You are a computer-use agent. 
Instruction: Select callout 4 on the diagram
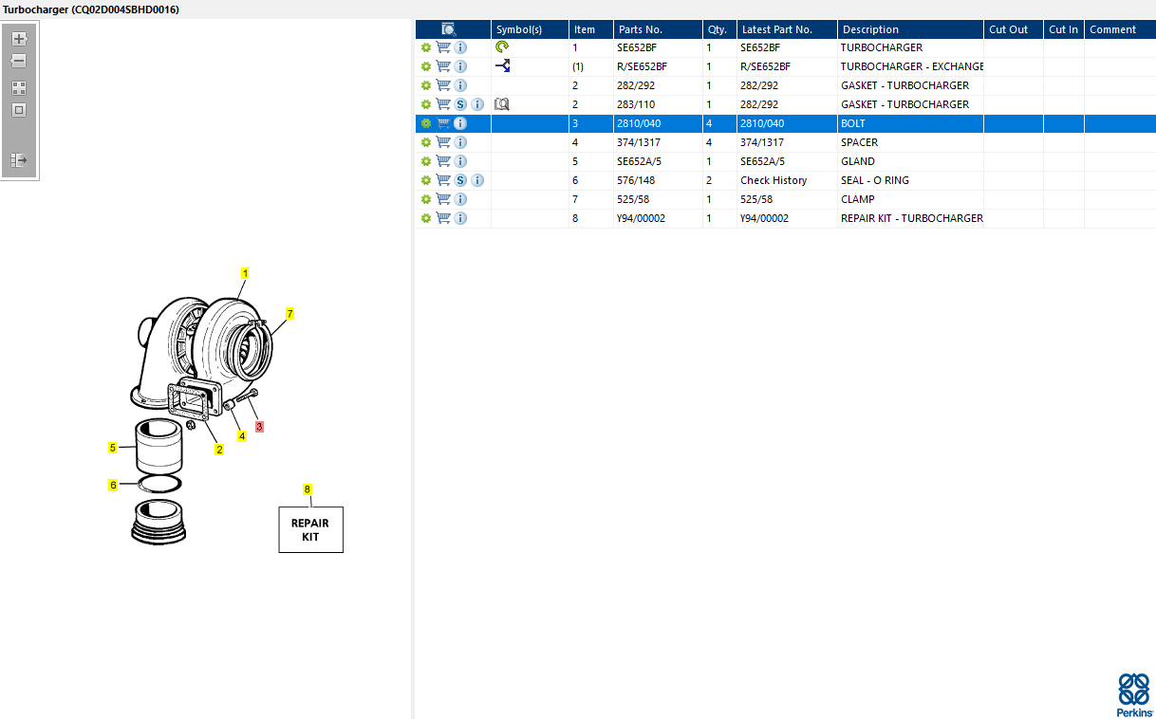(x=242, y=436)
